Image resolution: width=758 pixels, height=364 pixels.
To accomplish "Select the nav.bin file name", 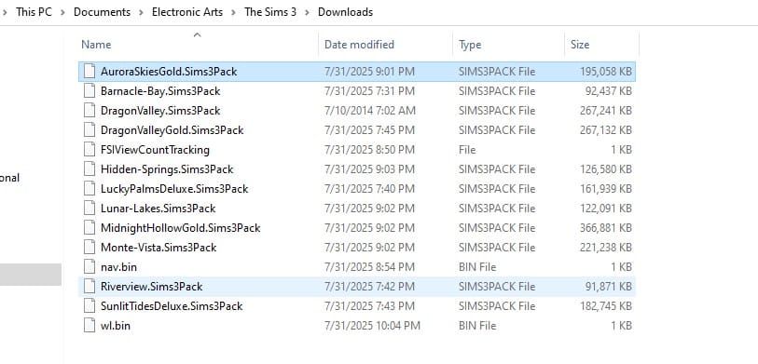I will [118, 267].
